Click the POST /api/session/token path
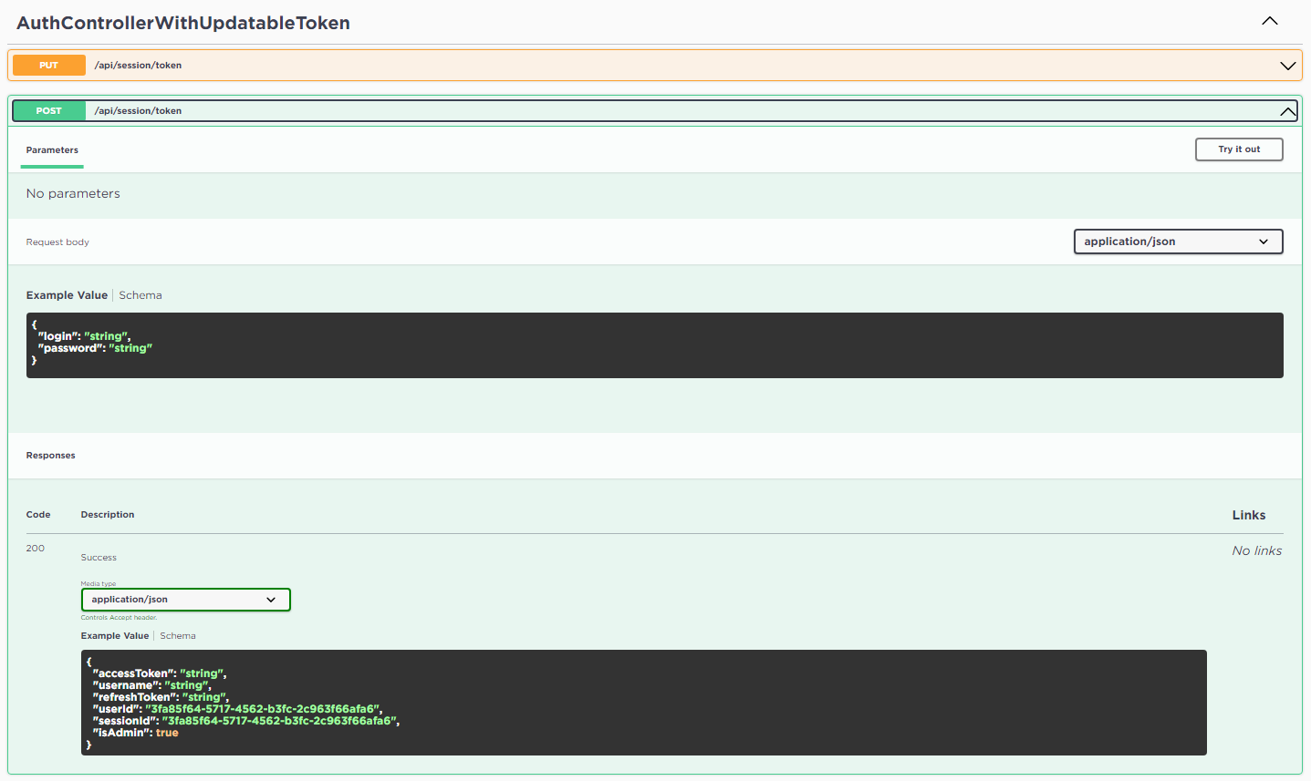This screenshot has width=1311, height=781. (138, 111)
